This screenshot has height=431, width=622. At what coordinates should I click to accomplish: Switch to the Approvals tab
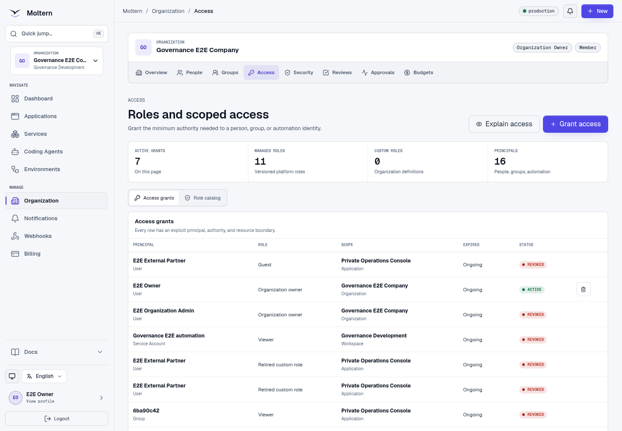coord(378,72)
